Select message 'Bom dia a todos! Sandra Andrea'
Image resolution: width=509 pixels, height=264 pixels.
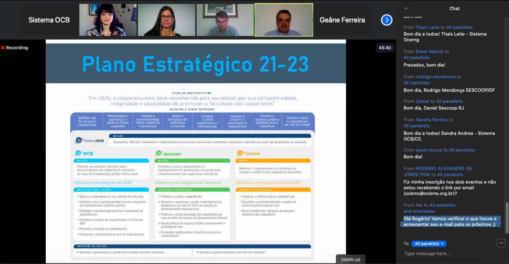coord(449,136)
